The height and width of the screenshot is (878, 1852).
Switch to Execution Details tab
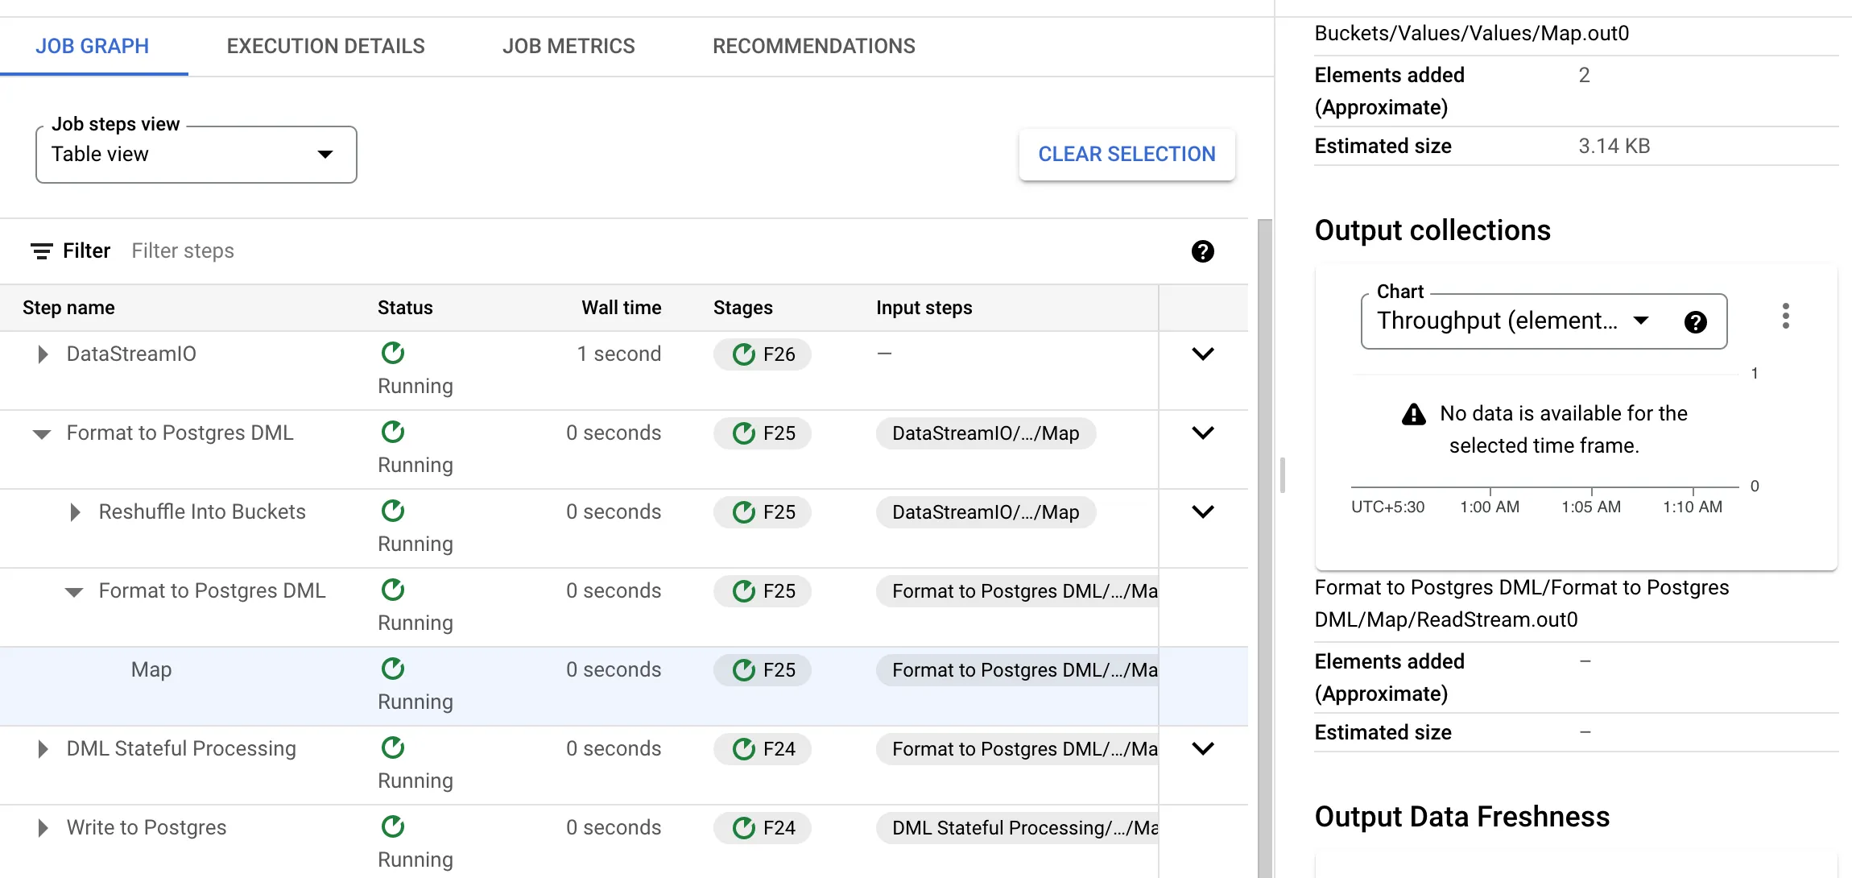[x=325, y=46]
